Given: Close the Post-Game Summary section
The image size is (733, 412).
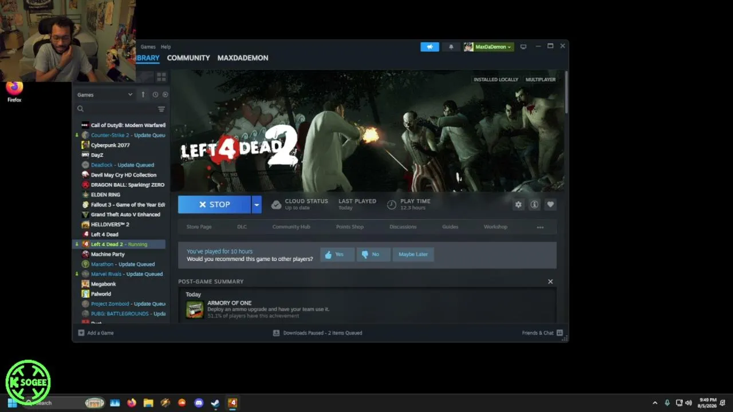Looking at the screenshot, I should coord(550,282).
